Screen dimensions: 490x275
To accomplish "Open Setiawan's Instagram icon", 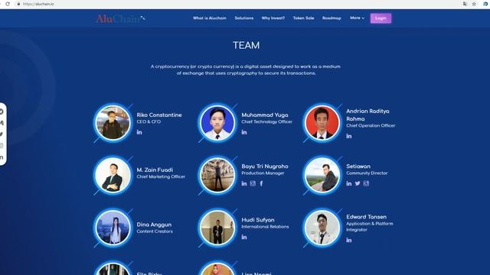I will 366,183.
